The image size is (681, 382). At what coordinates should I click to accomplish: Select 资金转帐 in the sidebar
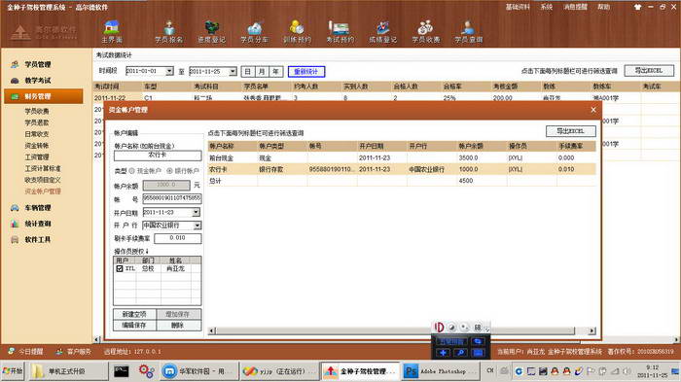tap(37, 146)
